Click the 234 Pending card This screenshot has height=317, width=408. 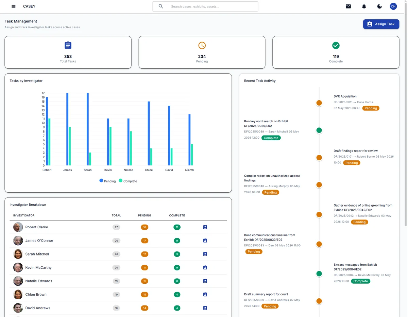tap(202, 52)
